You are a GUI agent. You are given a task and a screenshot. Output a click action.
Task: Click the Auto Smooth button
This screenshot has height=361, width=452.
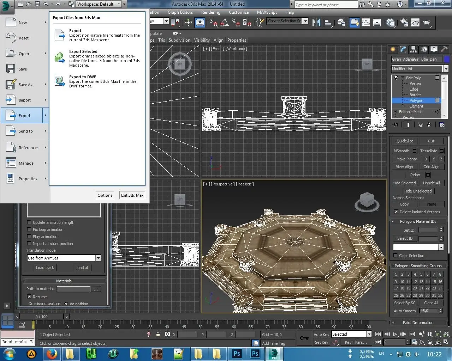405,311
